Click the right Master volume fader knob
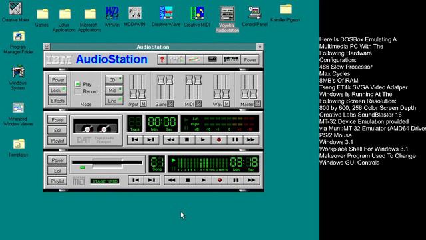 [x=253, y=93]
